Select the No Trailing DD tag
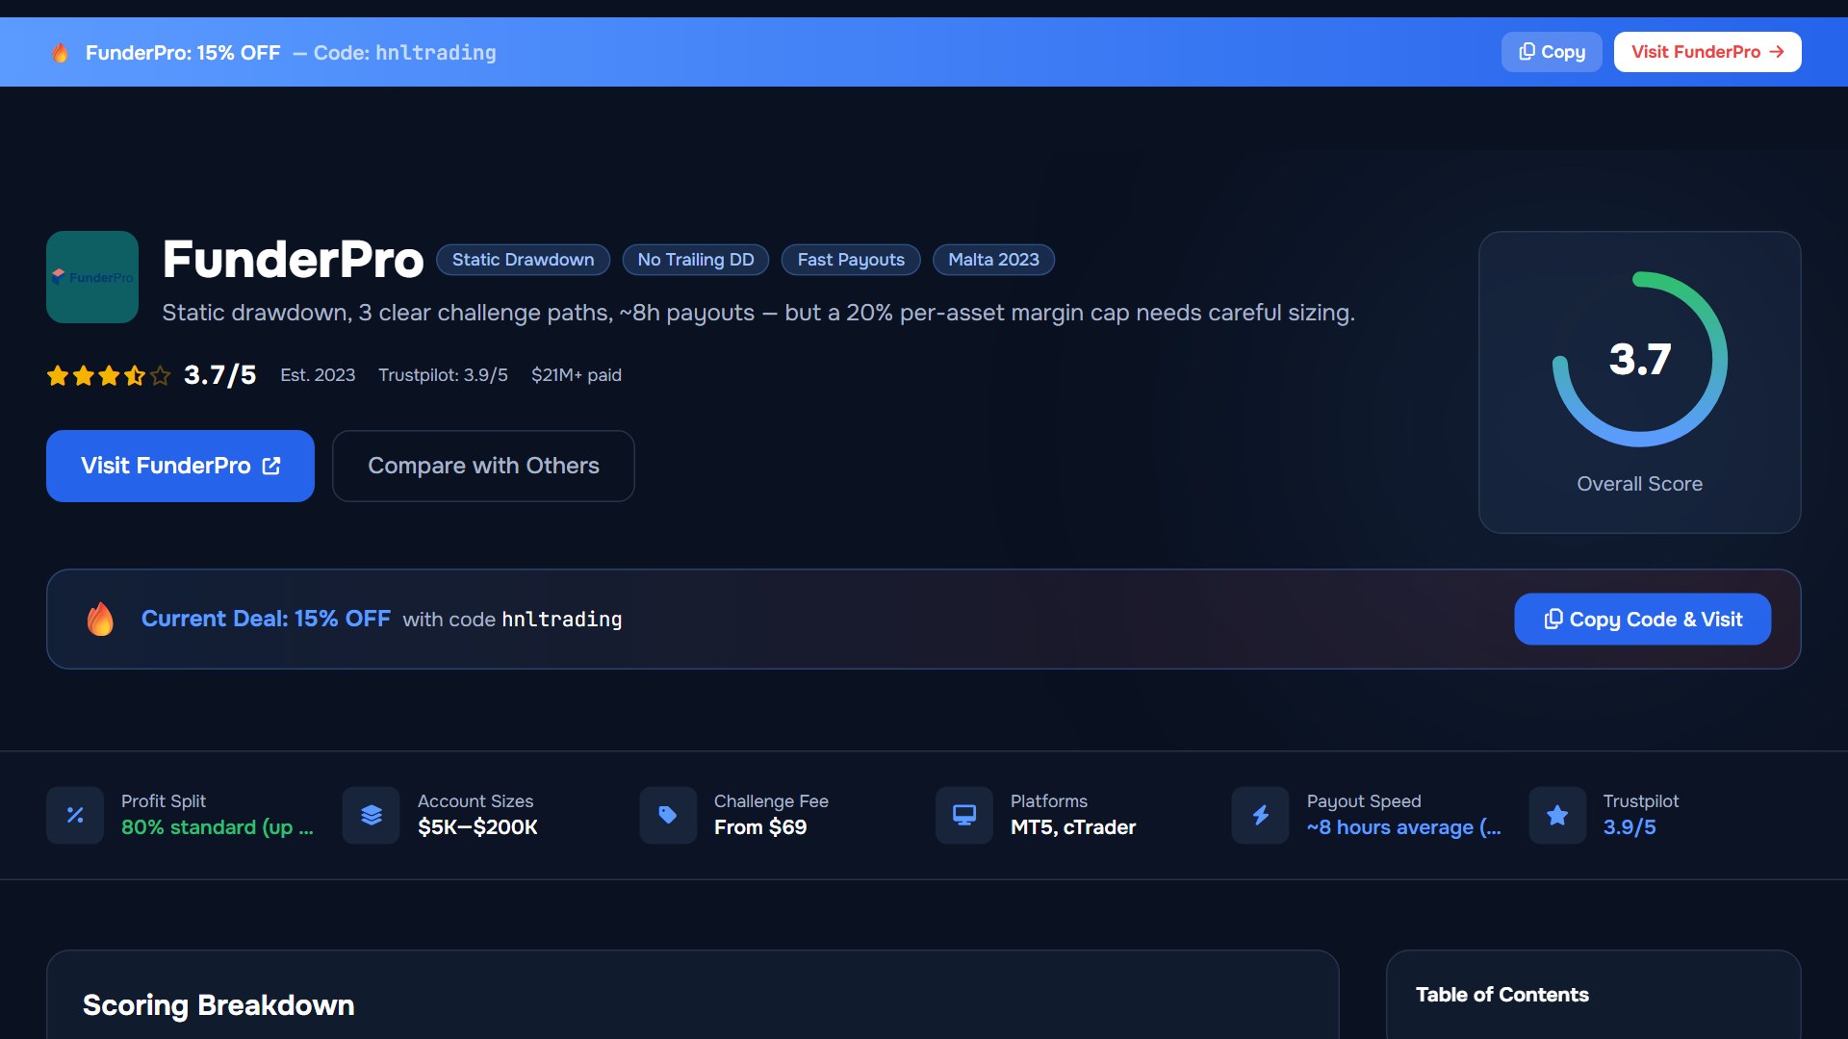The image size is (1848, 1039). [x=695, y=260]
